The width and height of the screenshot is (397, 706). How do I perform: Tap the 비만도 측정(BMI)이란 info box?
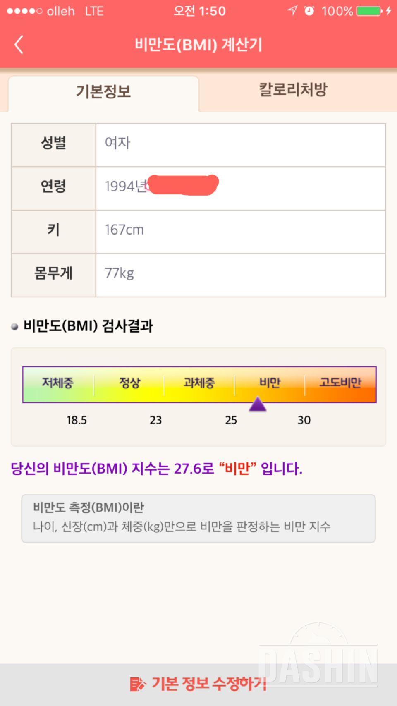click(198, 518)
